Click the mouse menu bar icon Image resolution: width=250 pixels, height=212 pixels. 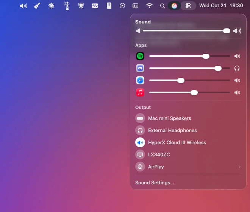109,6
